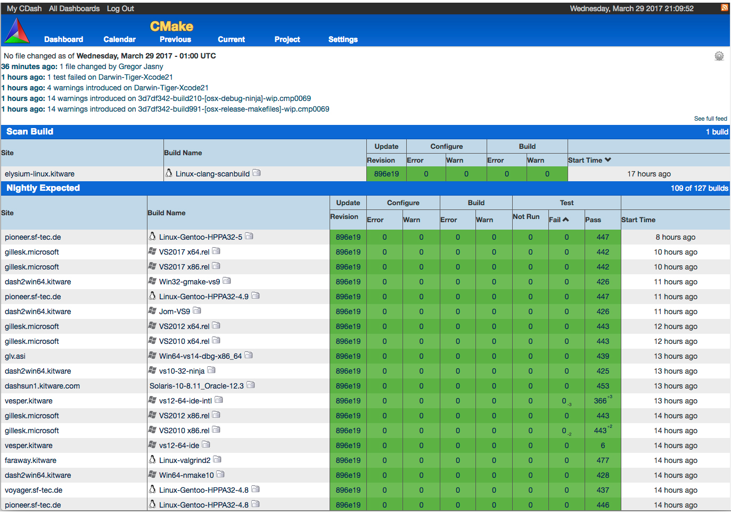Click the 8 hours ago start time

676,237
